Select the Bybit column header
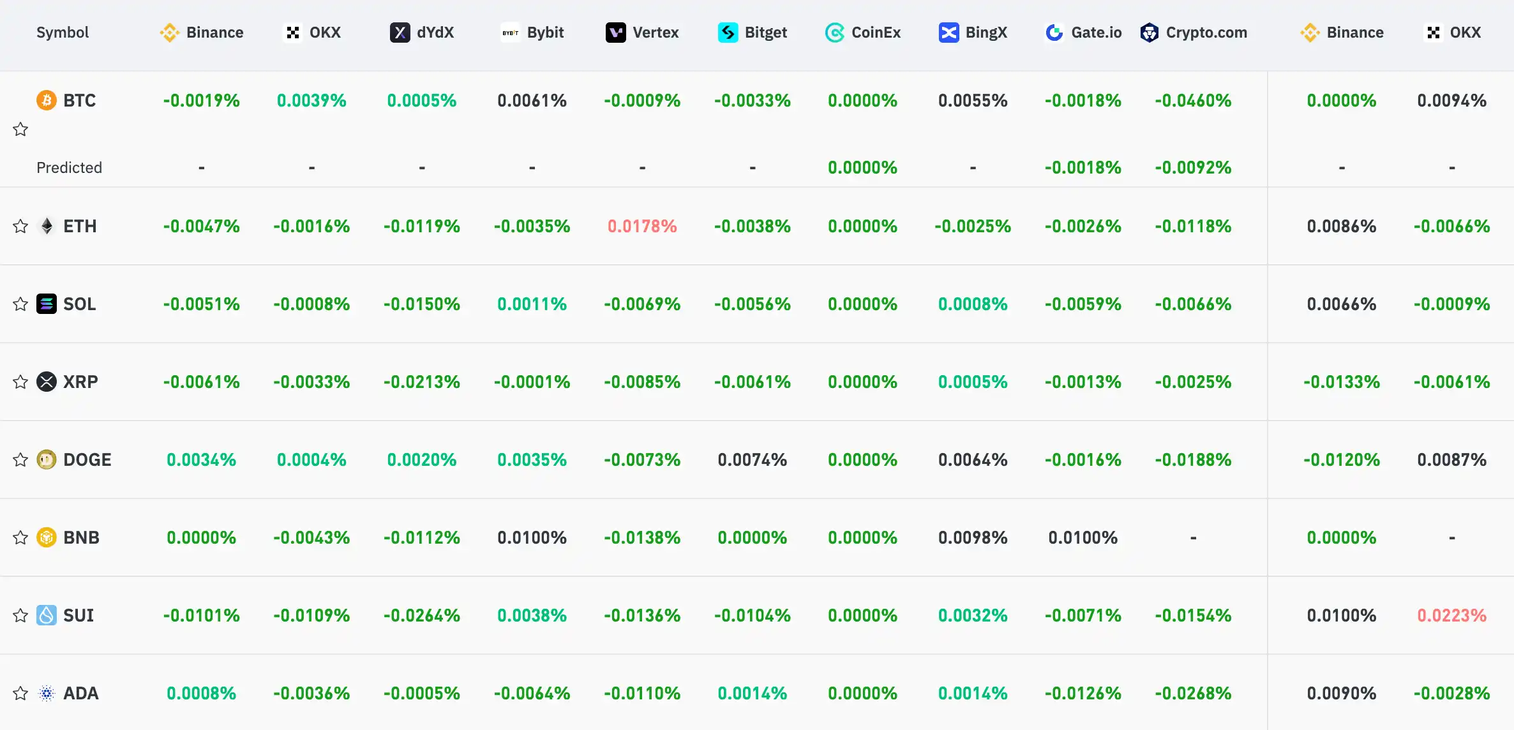 tap(532, 33)
